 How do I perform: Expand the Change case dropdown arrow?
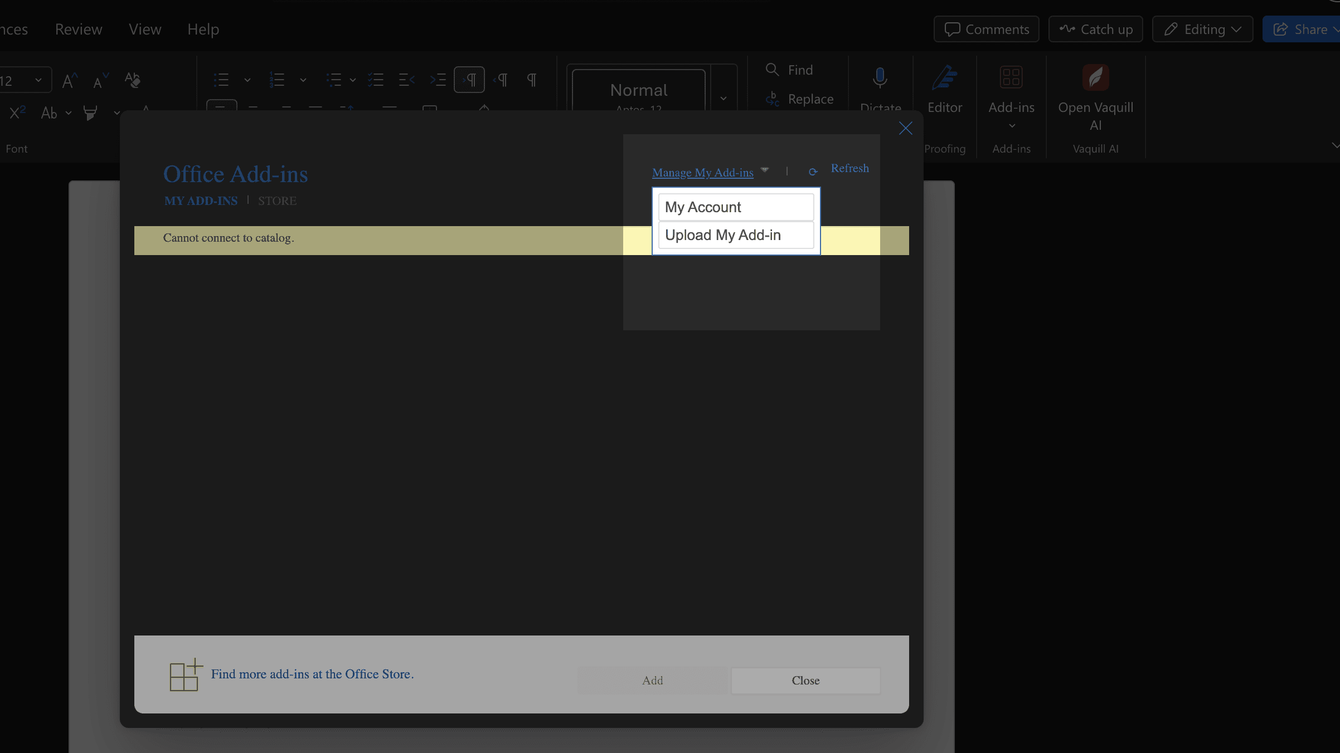point(68,113)
